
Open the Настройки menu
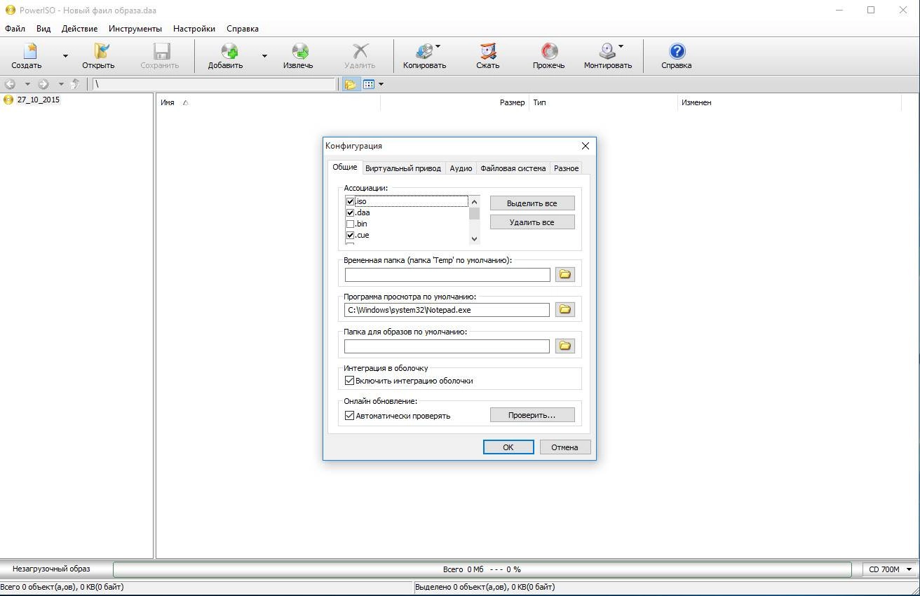pyautogui.click(x=194, y=29)
